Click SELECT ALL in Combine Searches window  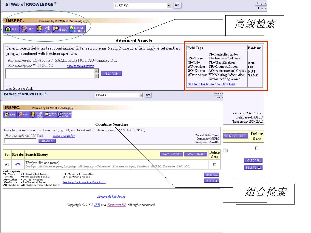click(211, 174)
